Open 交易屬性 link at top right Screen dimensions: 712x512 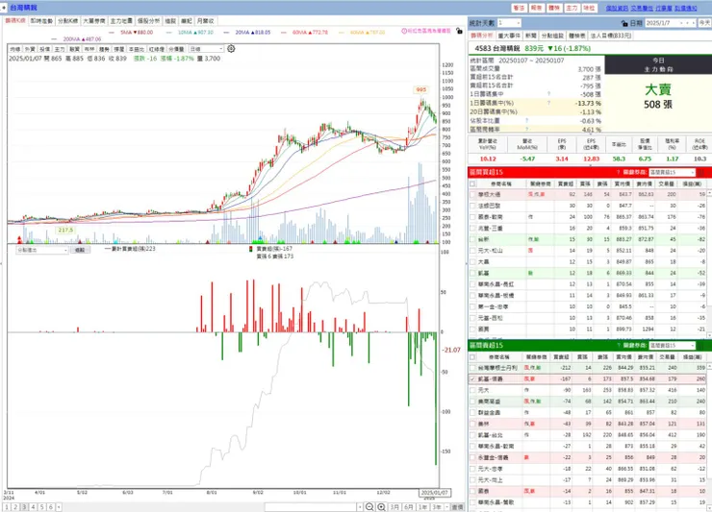coord(642,8)
